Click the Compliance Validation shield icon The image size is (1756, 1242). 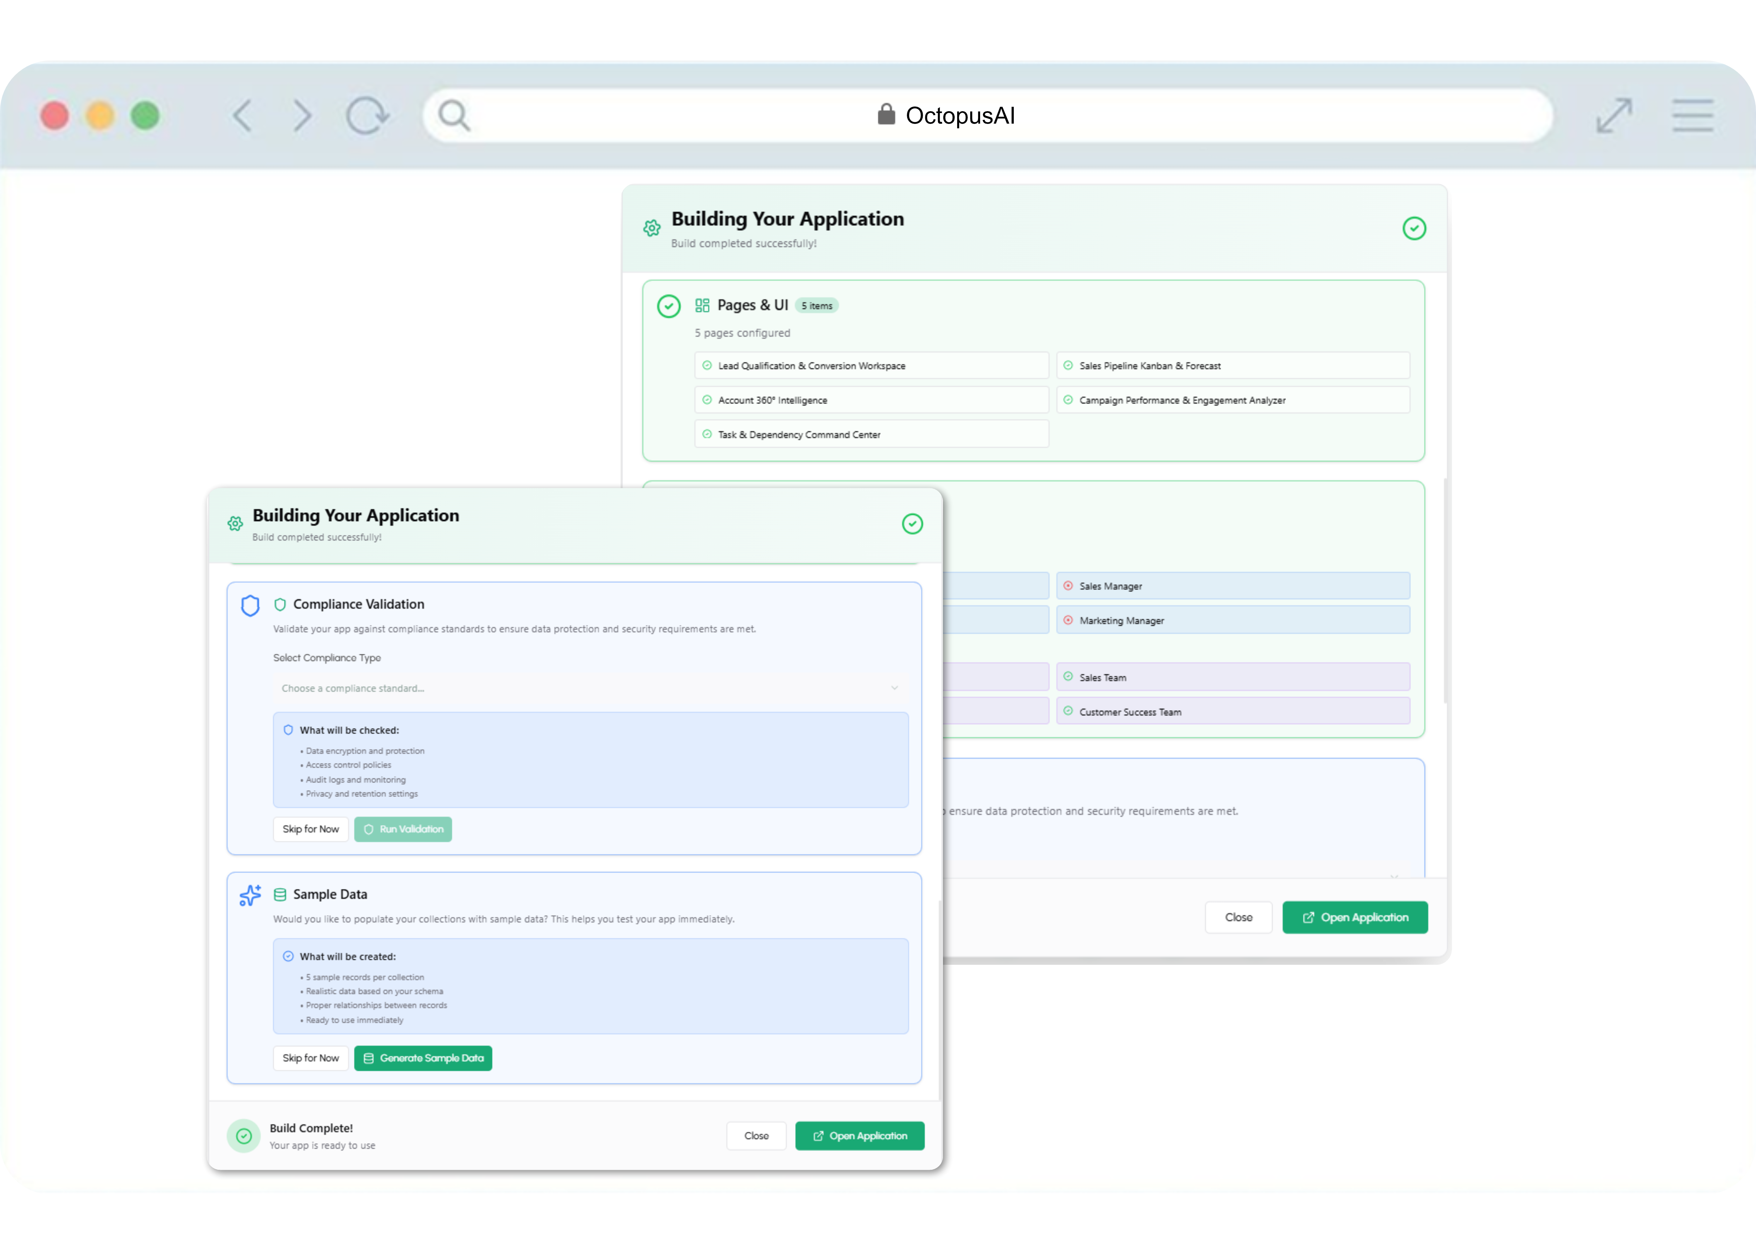(250, 606)
